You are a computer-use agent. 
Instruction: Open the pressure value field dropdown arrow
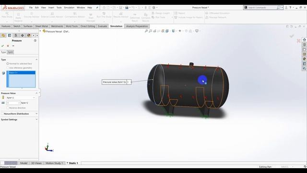(19, 103)
